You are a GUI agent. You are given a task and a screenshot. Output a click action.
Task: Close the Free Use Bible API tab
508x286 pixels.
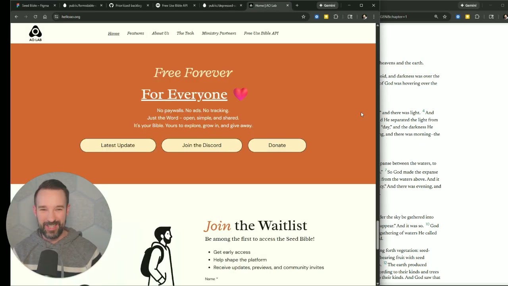click(x=194, y=6)
